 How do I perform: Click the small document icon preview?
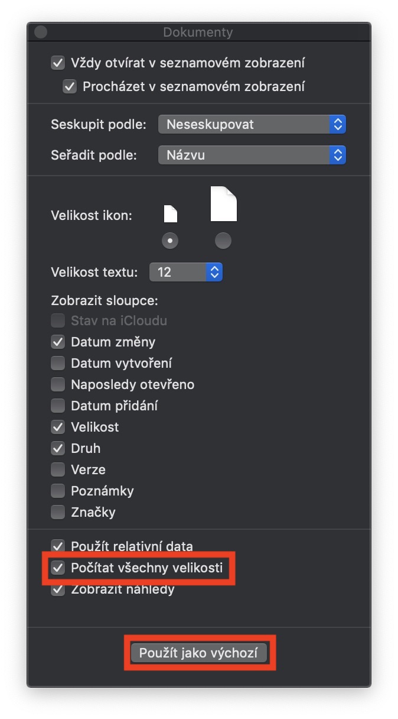click(x=170, y=213)
